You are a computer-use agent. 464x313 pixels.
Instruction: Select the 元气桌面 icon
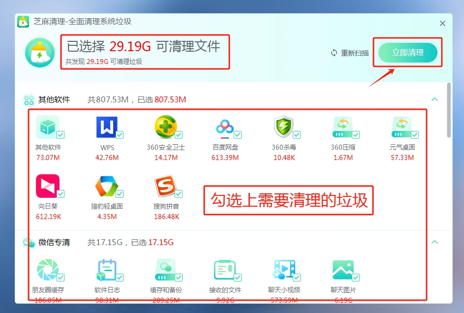tap(402, 127)
